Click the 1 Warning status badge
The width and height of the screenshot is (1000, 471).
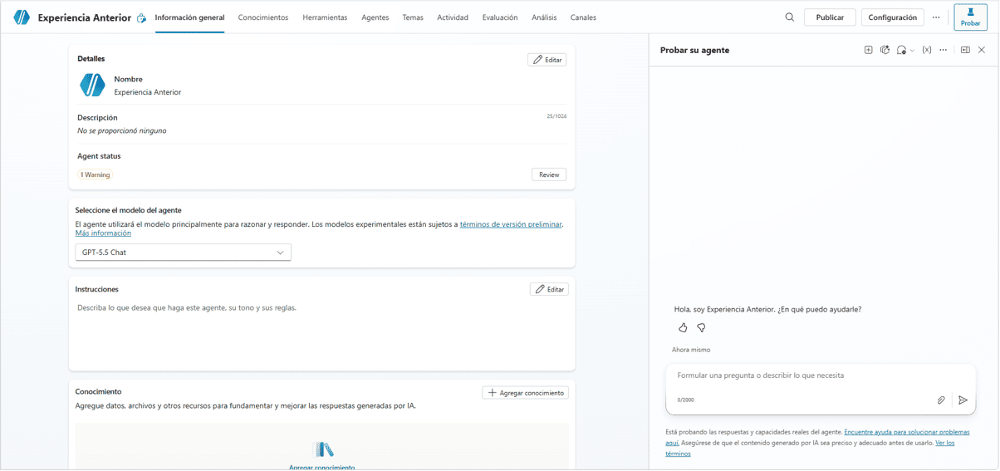pos(95,175)
